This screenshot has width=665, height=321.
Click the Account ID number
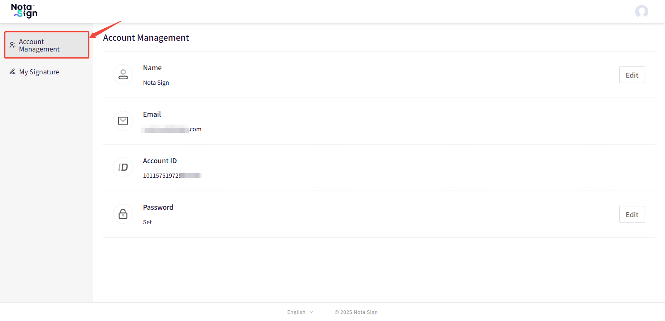tap(172, 176)
